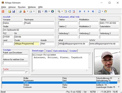Open address file with folder icon
This screenshot has width=122, height=93.
pos(10,11)
